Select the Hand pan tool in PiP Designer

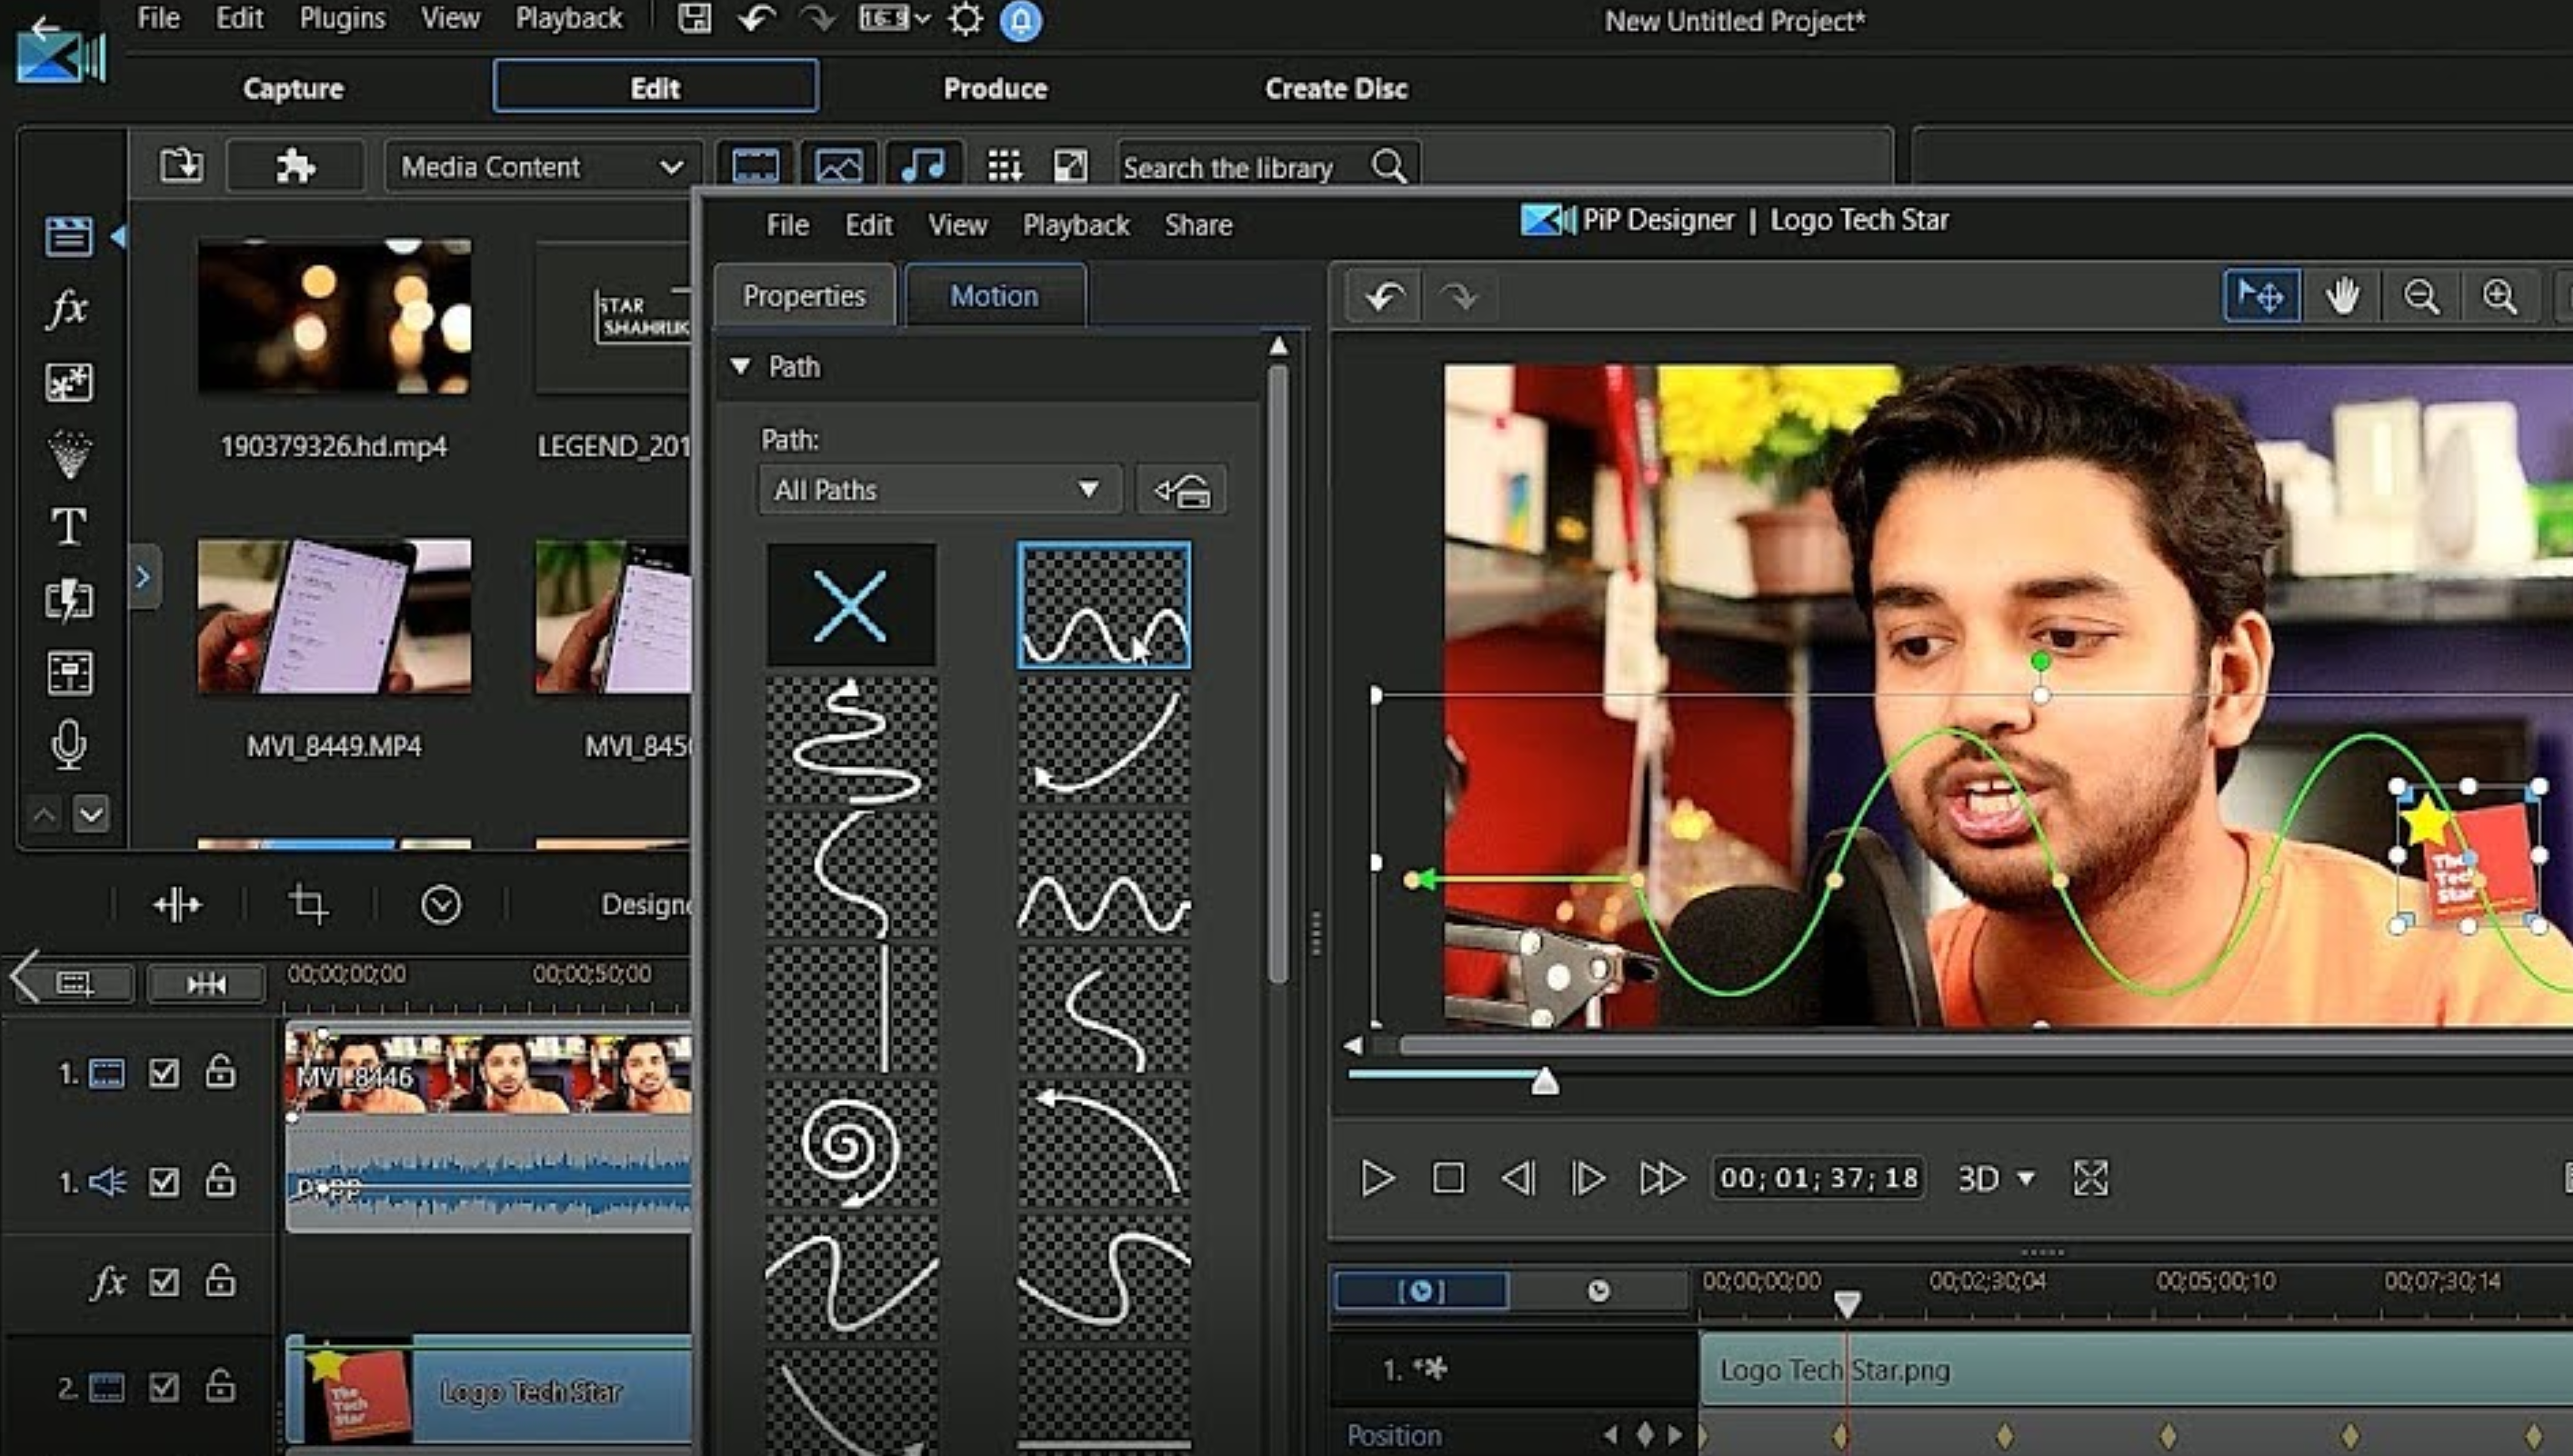2342,296
